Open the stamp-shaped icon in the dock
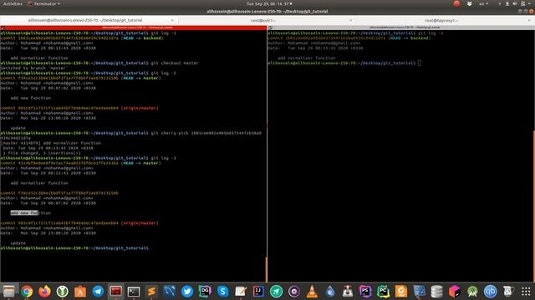This screenshot has height=300, width=535. coord(348,292)
